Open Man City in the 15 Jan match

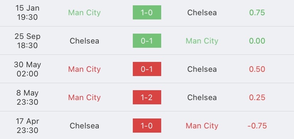pyautogui.click(x=85, y=13)
